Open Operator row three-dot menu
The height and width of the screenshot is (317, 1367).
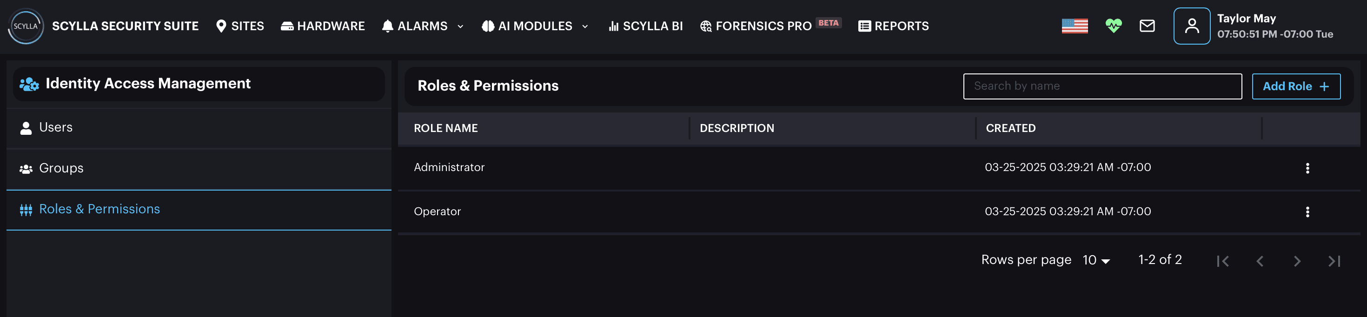1307,212
